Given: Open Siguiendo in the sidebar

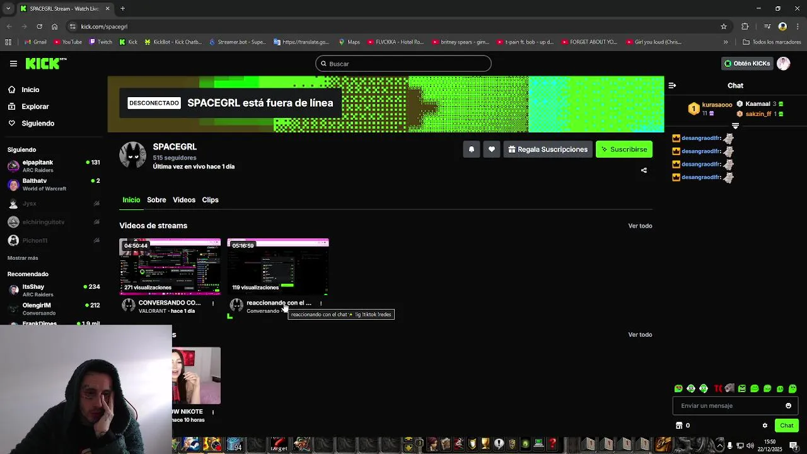Looking at the screenshot, I should [x=31, y=124].
